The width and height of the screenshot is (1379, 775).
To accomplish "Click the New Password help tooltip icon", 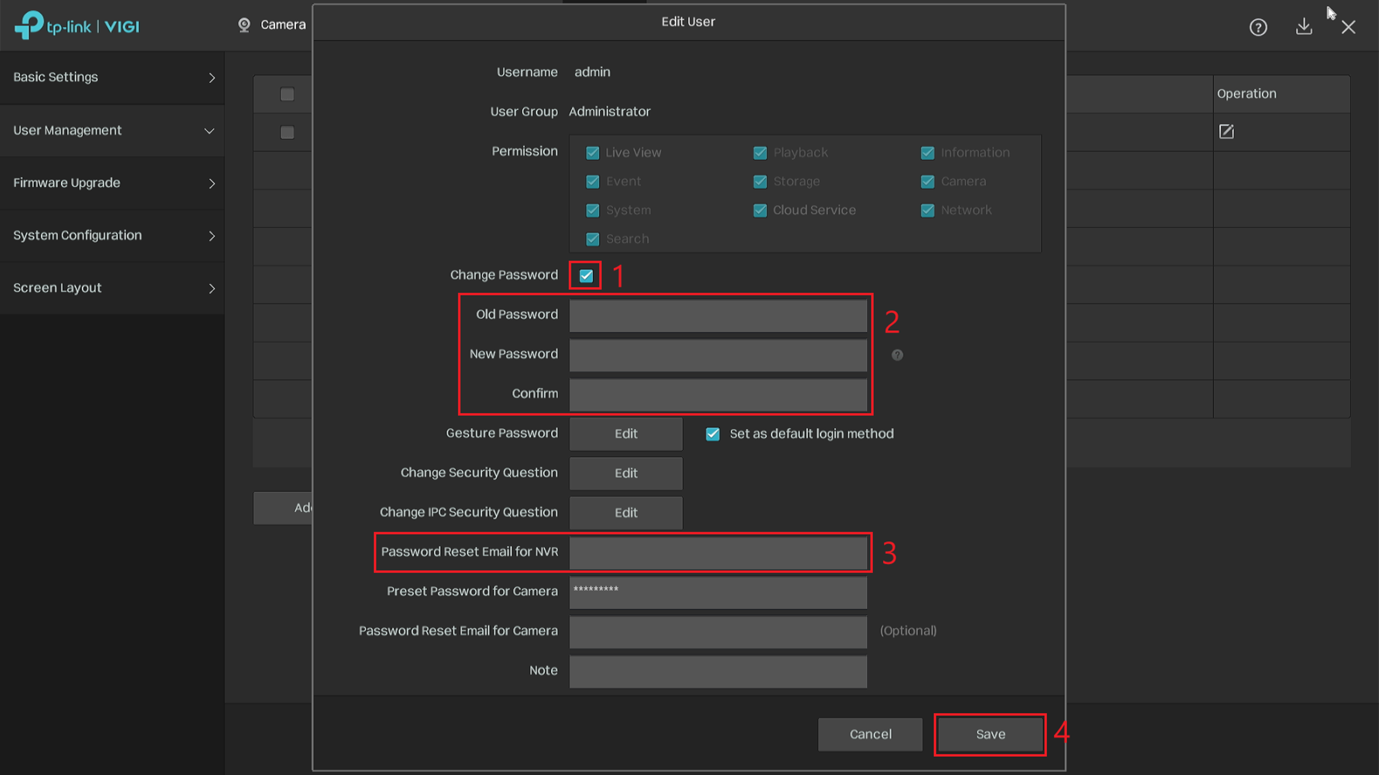I will (x=897, y=354).
